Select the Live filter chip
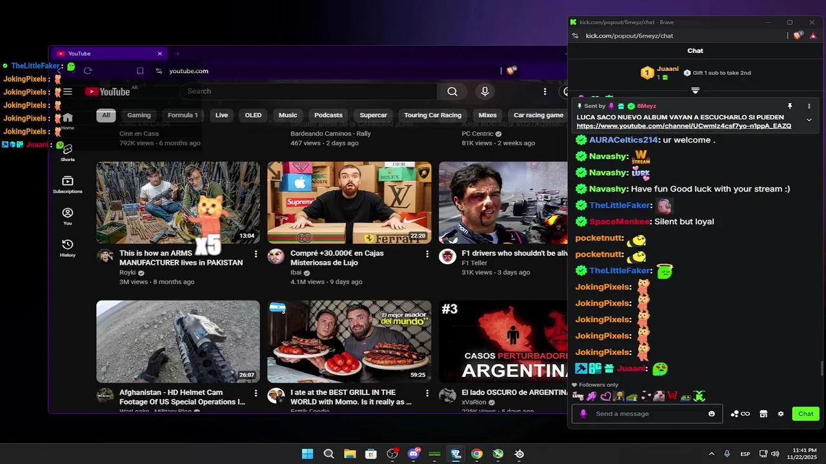Screen dimensions: 826x464 pyautogui.click(x=221, y=115)
